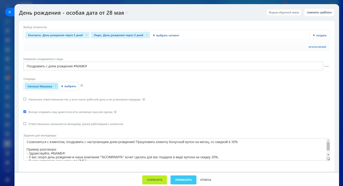Show the help hint next to Очередь
This screenshot has width=343, height=186.
point(82,86)
